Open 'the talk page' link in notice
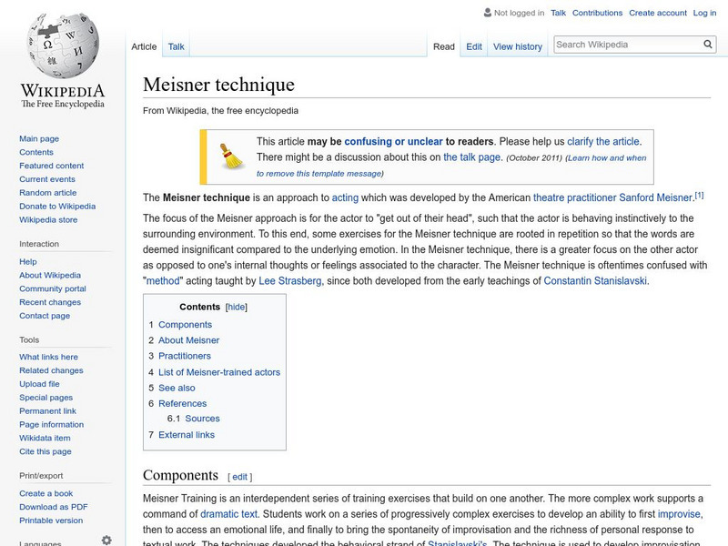This screenshot has width=728, height=546. click(471, 157)
